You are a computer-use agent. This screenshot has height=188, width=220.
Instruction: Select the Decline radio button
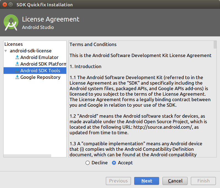[x=87, y=163]
